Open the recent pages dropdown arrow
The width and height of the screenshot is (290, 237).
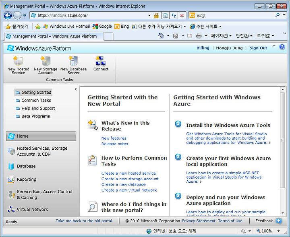click(x=25, y=16)
